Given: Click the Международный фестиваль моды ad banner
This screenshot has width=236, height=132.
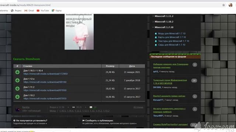Looking at the screenshot, I should [79, 32].
